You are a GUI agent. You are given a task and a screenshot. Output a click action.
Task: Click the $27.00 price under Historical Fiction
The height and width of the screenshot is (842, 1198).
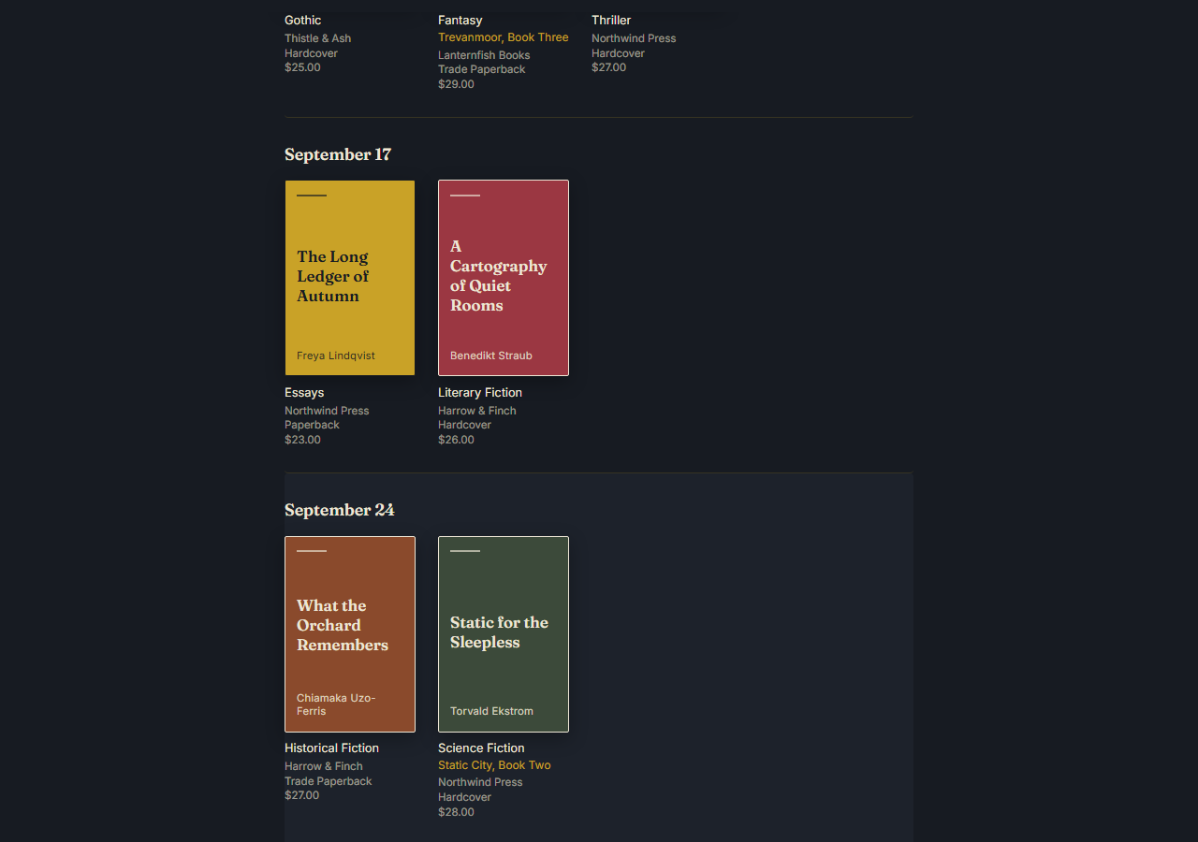coord(301,795)
